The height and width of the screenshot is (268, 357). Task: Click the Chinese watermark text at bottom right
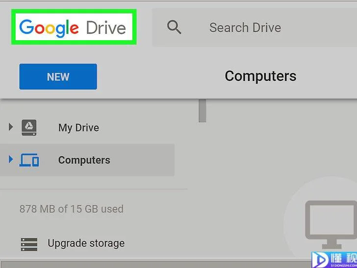tap(344, 259)
